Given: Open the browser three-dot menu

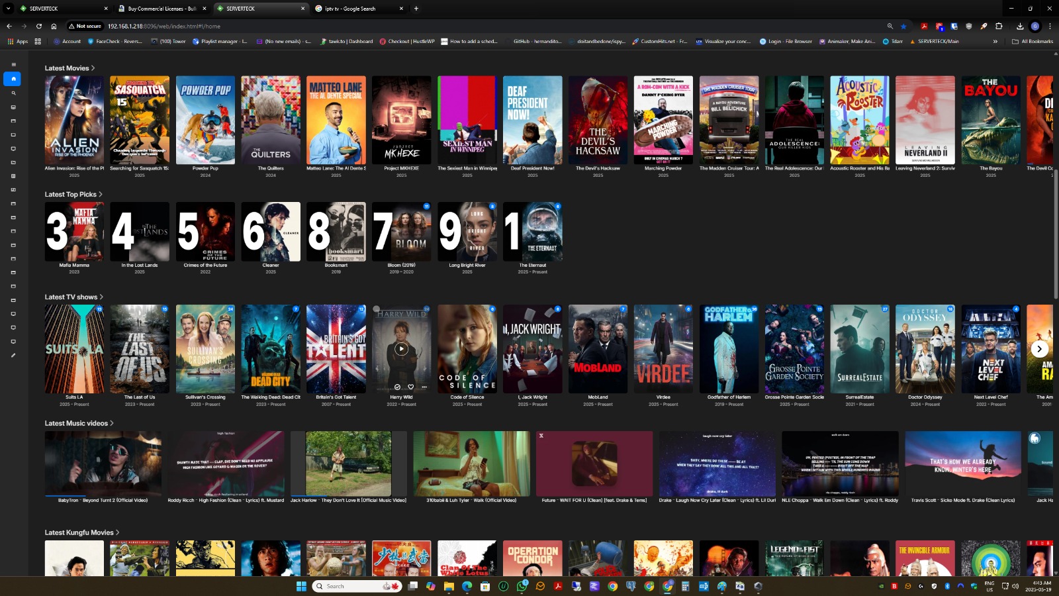Looking at the screenshot, I should [x=1050, y=26].
